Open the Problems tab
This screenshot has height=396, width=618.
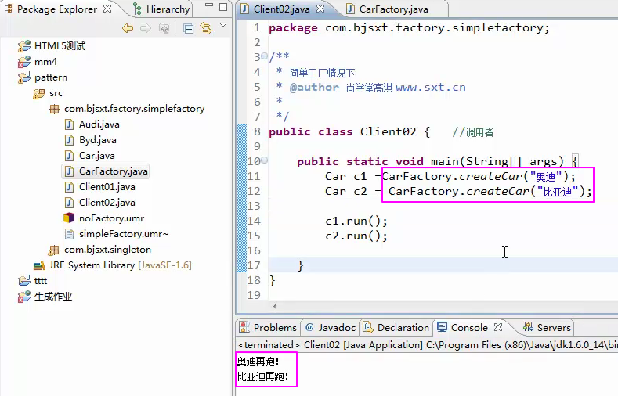click(x=269, y=327)
